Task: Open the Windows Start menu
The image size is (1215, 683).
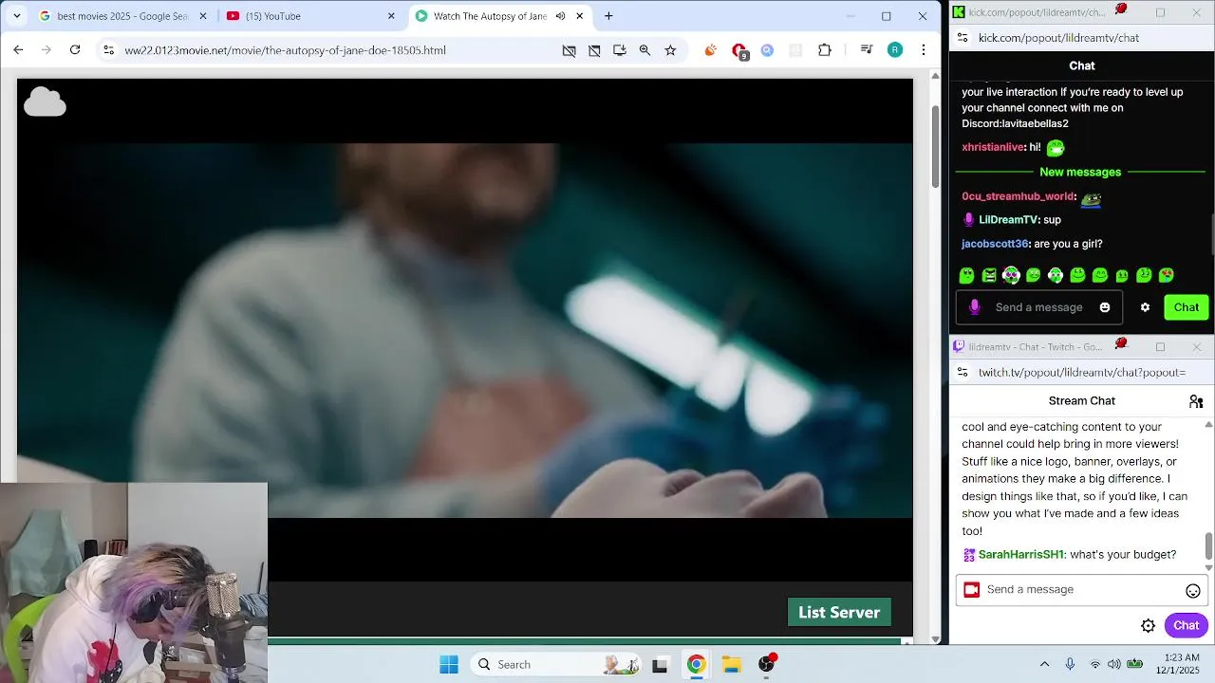Action: pyautogui.click(x=449, y=665)
